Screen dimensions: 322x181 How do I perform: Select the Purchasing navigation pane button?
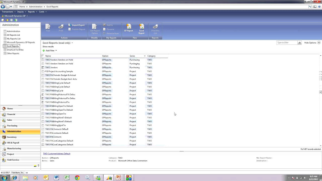pos(20,126)
